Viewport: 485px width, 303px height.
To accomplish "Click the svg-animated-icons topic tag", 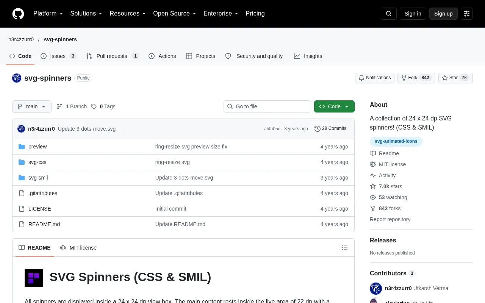I will 396,142.
